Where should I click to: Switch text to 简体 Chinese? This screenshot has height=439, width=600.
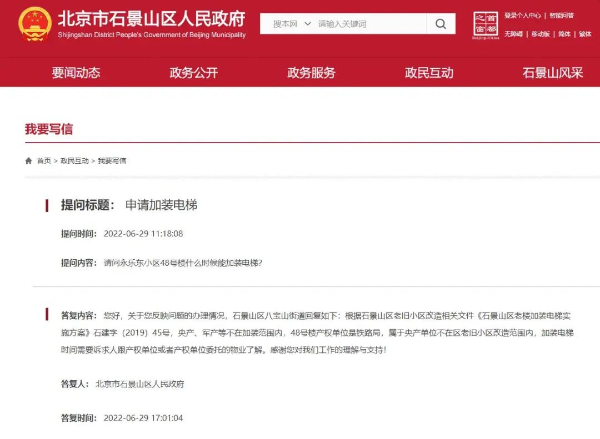pyautogui.click(x=564, y=34)
